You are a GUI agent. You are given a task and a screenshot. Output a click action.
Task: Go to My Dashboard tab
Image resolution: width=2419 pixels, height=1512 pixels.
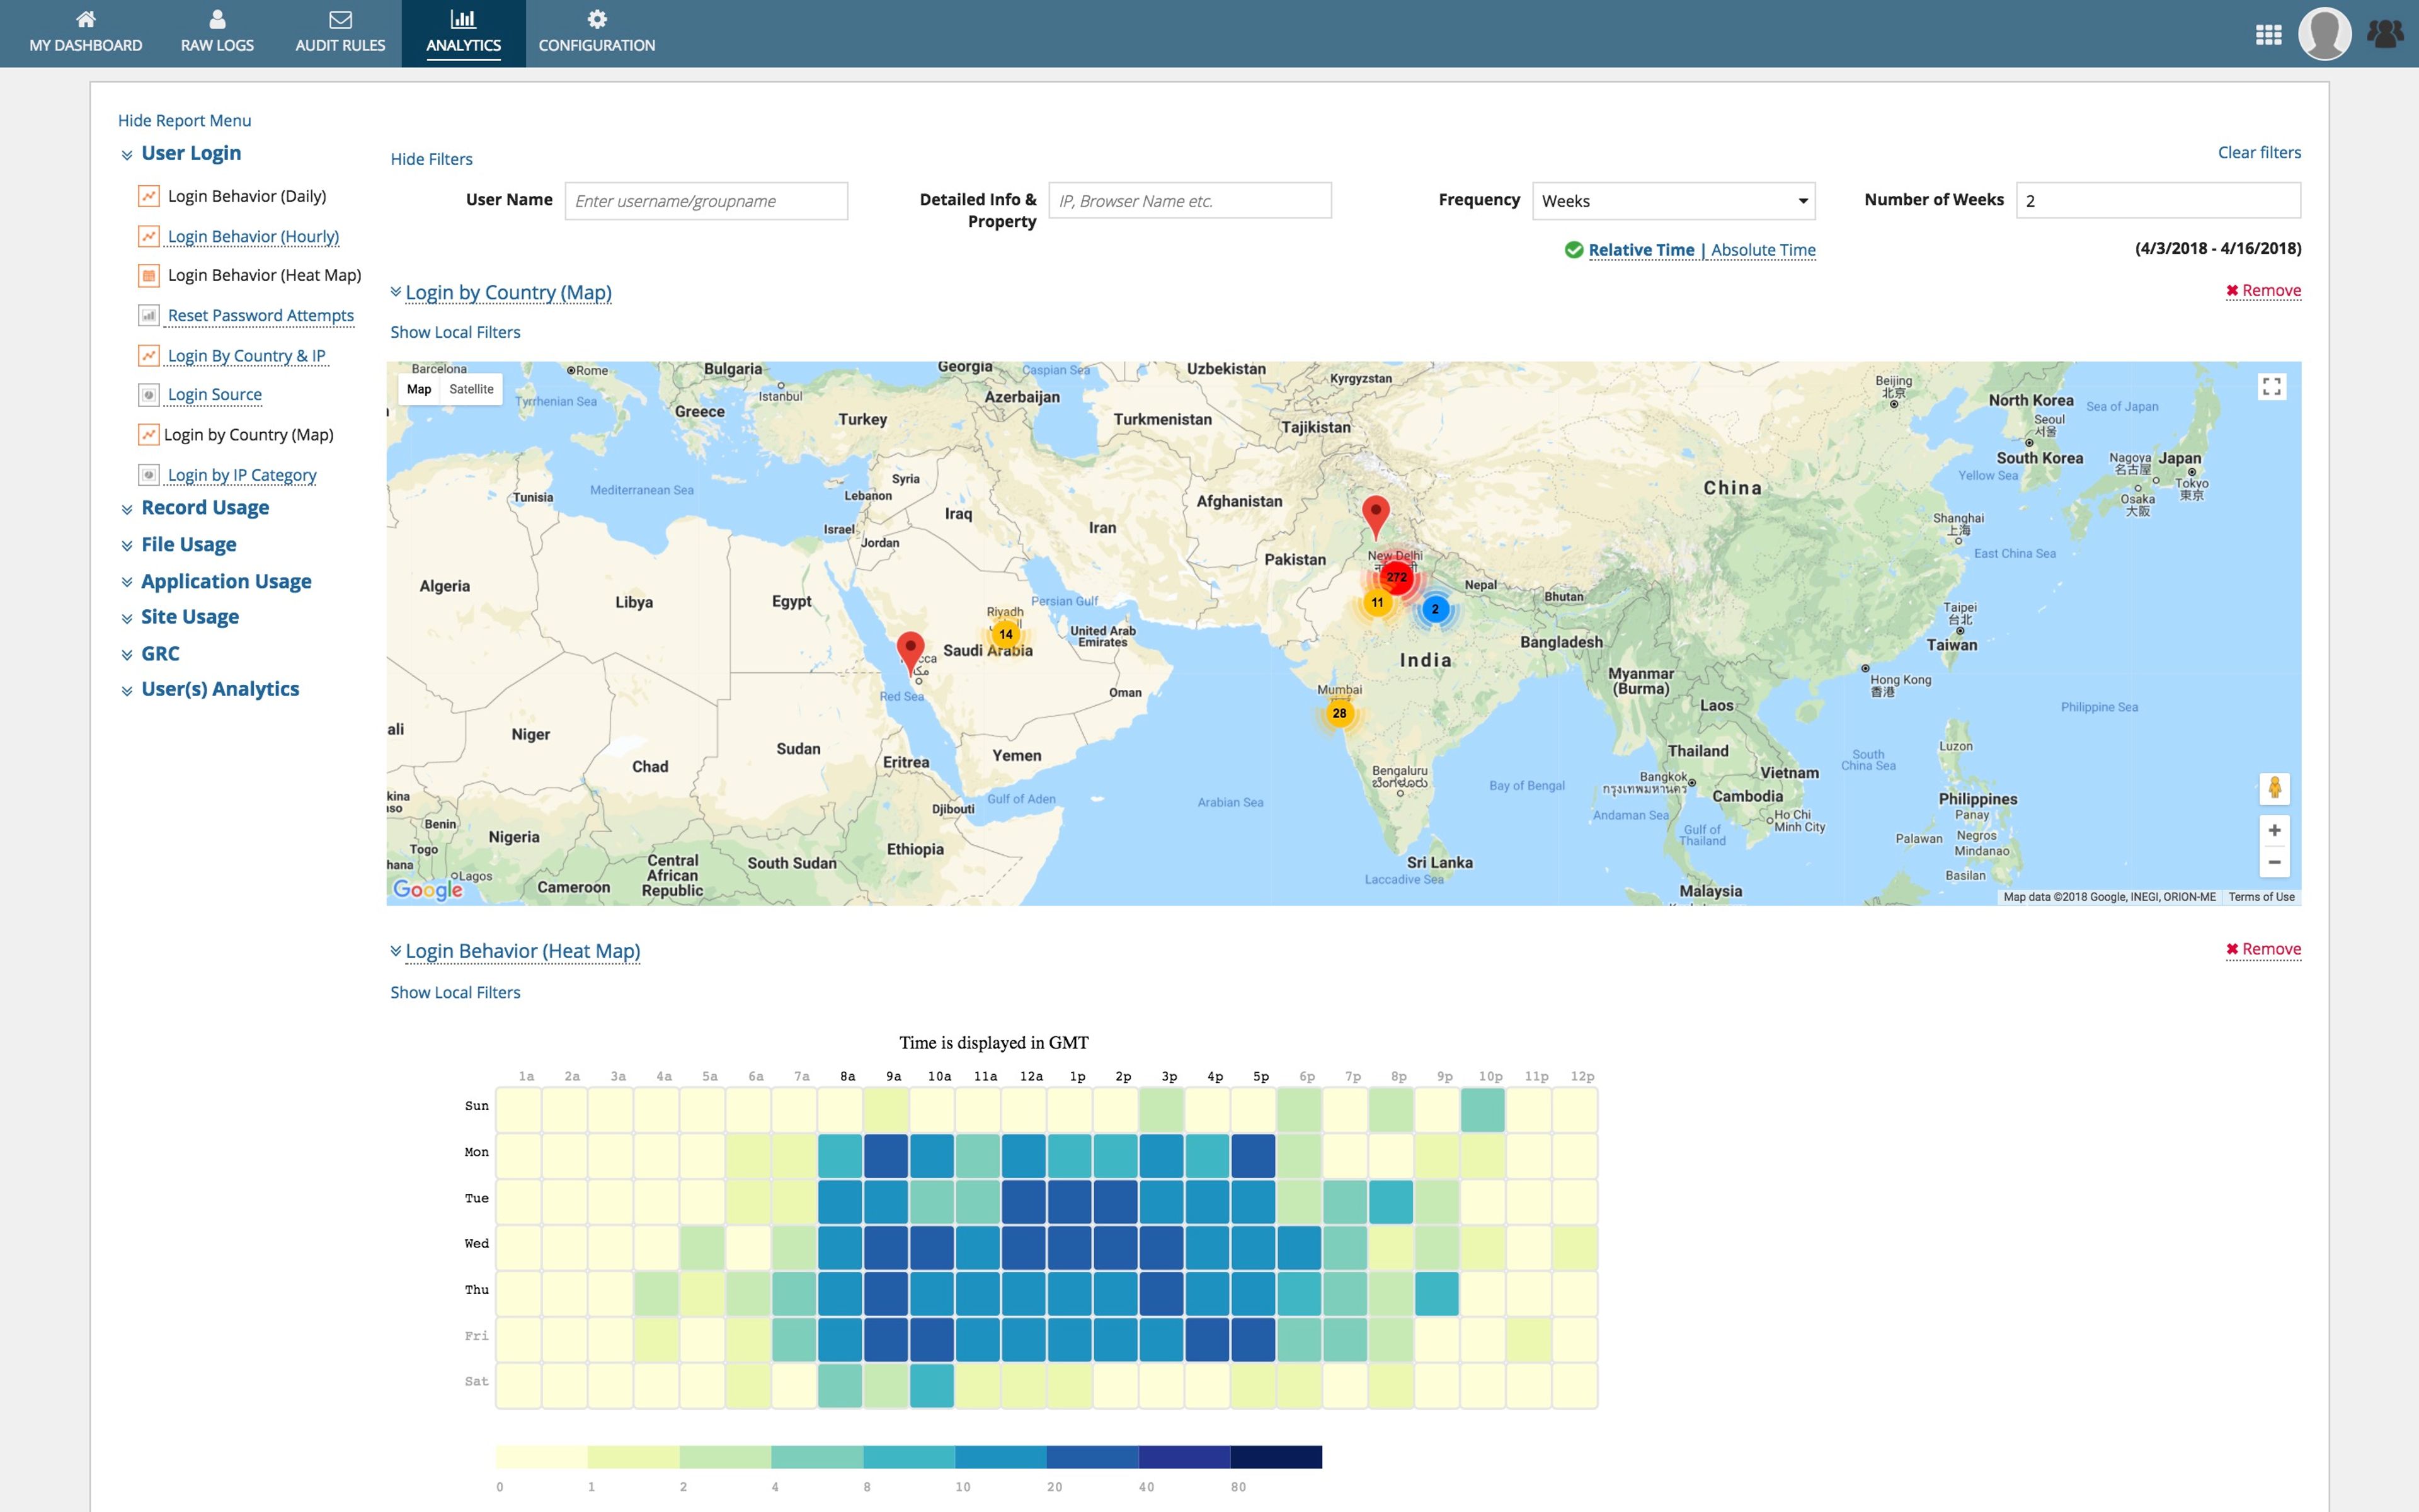86,33
